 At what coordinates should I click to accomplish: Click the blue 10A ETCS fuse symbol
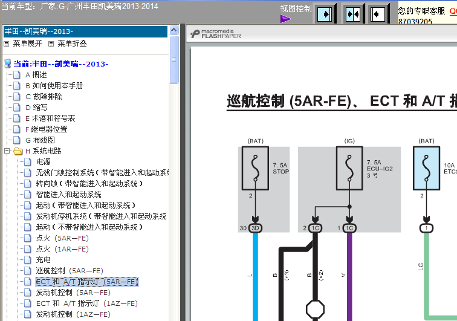click(426, 168)
